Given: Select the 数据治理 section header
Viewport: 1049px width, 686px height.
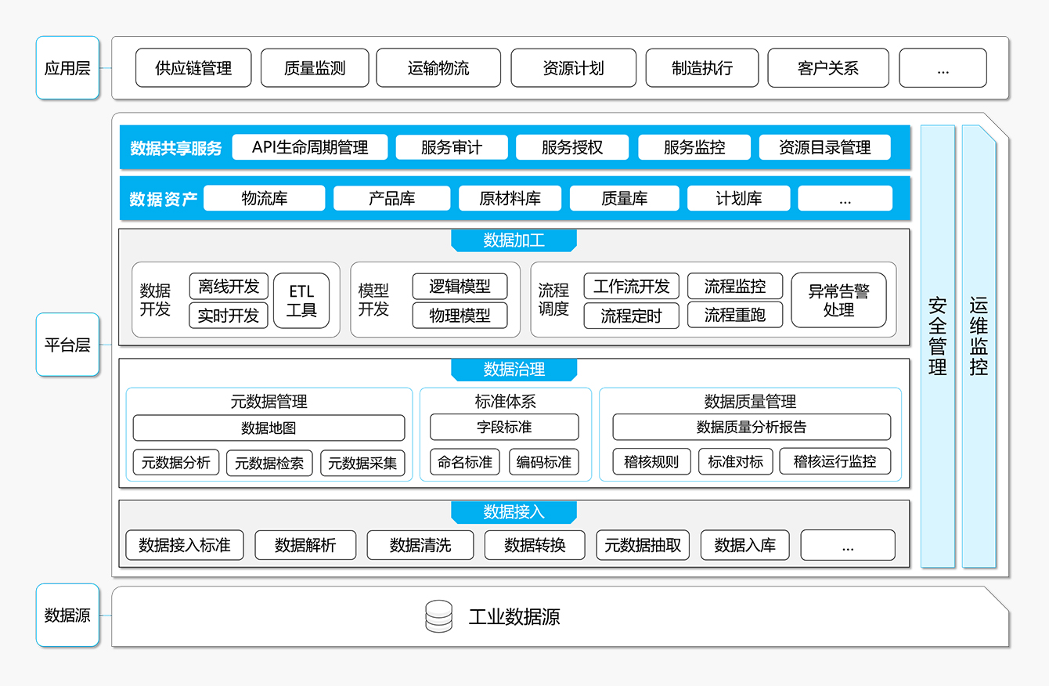Looking at the screenshot, I should [514, 370].
